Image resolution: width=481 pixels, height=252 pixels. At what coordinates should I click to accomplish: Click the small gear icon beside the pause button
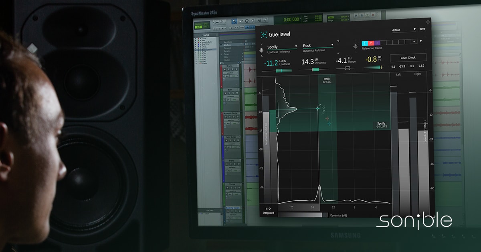[269, 209]
